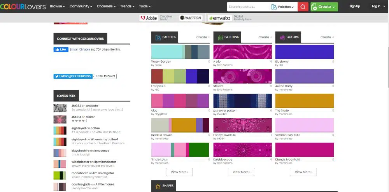
Task: Click the Colors section header icon
Action: [x=282, y=37]
